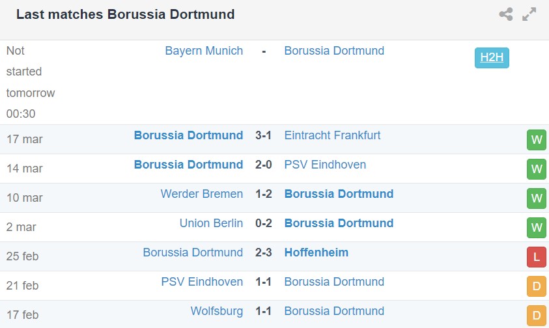Click the W badge for 14 mar match
The image size is (549, 328).
(x=537, y=169)
